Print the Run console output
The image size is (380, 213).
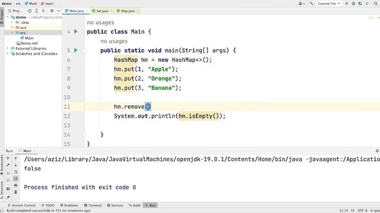click(x=16, y=185)
